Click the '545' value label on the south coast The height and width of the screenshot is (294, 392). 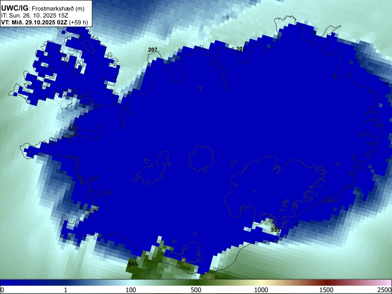point(133,264)
